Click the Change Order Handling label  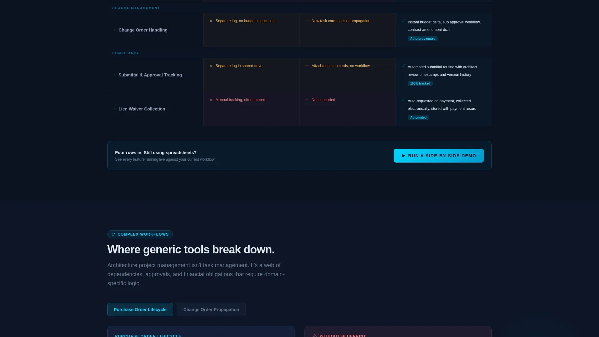pyautogui.click(x=143, y=30)
